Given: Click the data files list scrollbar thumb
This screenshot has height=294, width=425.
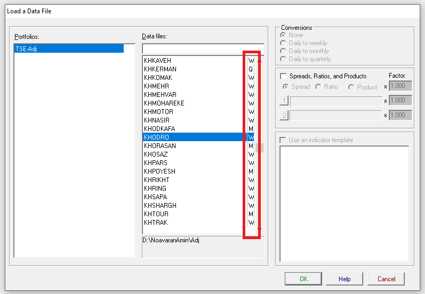Looking at the screenshot, I should 259,148.
